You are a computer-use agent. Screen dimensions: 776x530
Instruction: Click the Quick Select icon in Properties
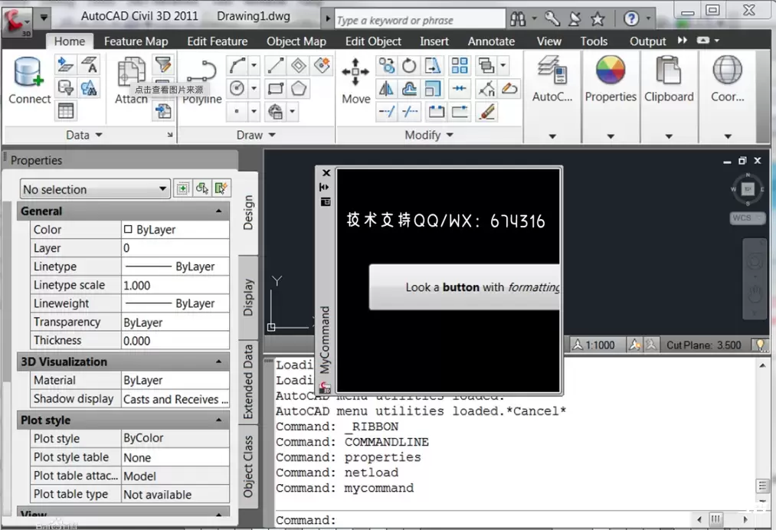click(x=221, y=188)
